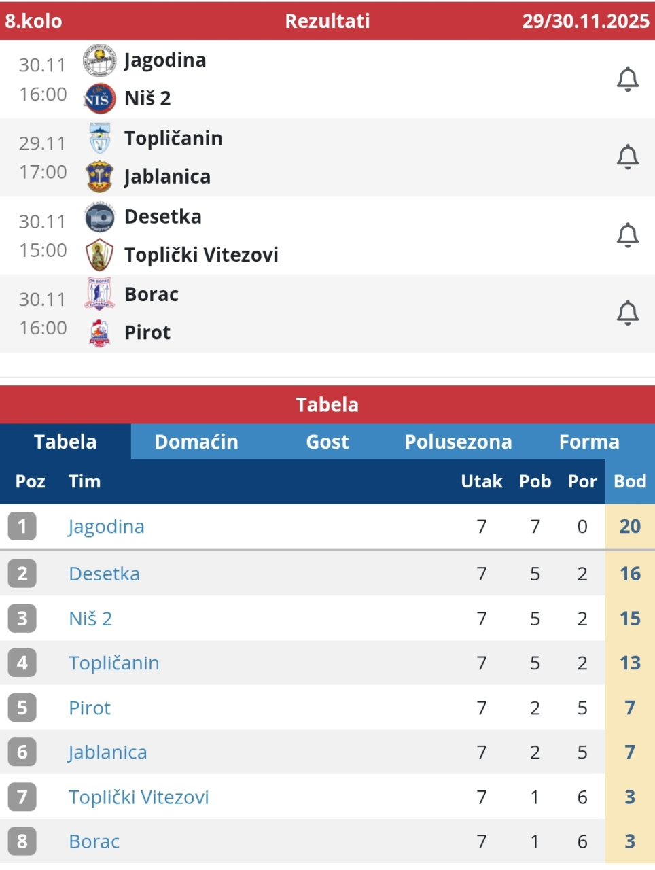Sort table by the Bod column header
The width and height of the screenshot is (655, 870).
[630, 481]
